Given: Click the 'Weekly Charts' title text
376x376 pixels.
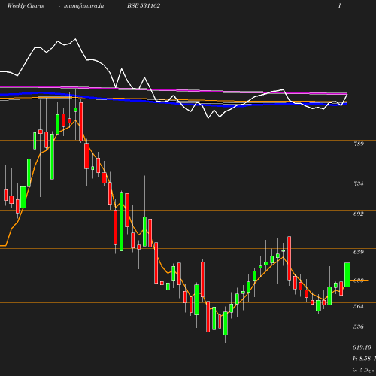Looking at the screenshot, I should click(x=26, y=5).
